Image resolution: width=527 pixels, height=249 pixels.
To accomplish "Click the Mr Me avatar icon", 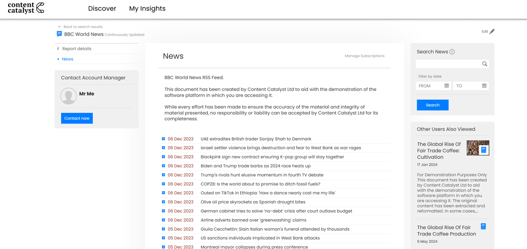I will pos(69,96).
